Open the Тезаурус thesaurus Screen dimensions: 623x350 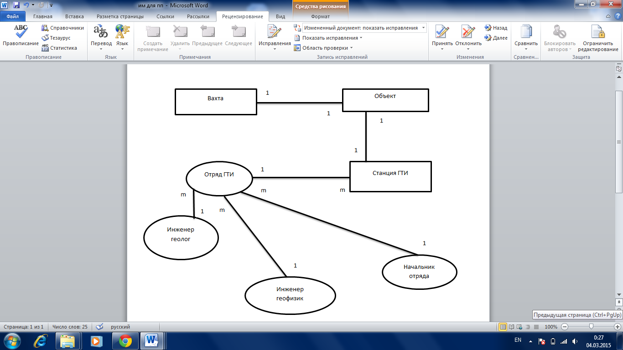[56, 38]
